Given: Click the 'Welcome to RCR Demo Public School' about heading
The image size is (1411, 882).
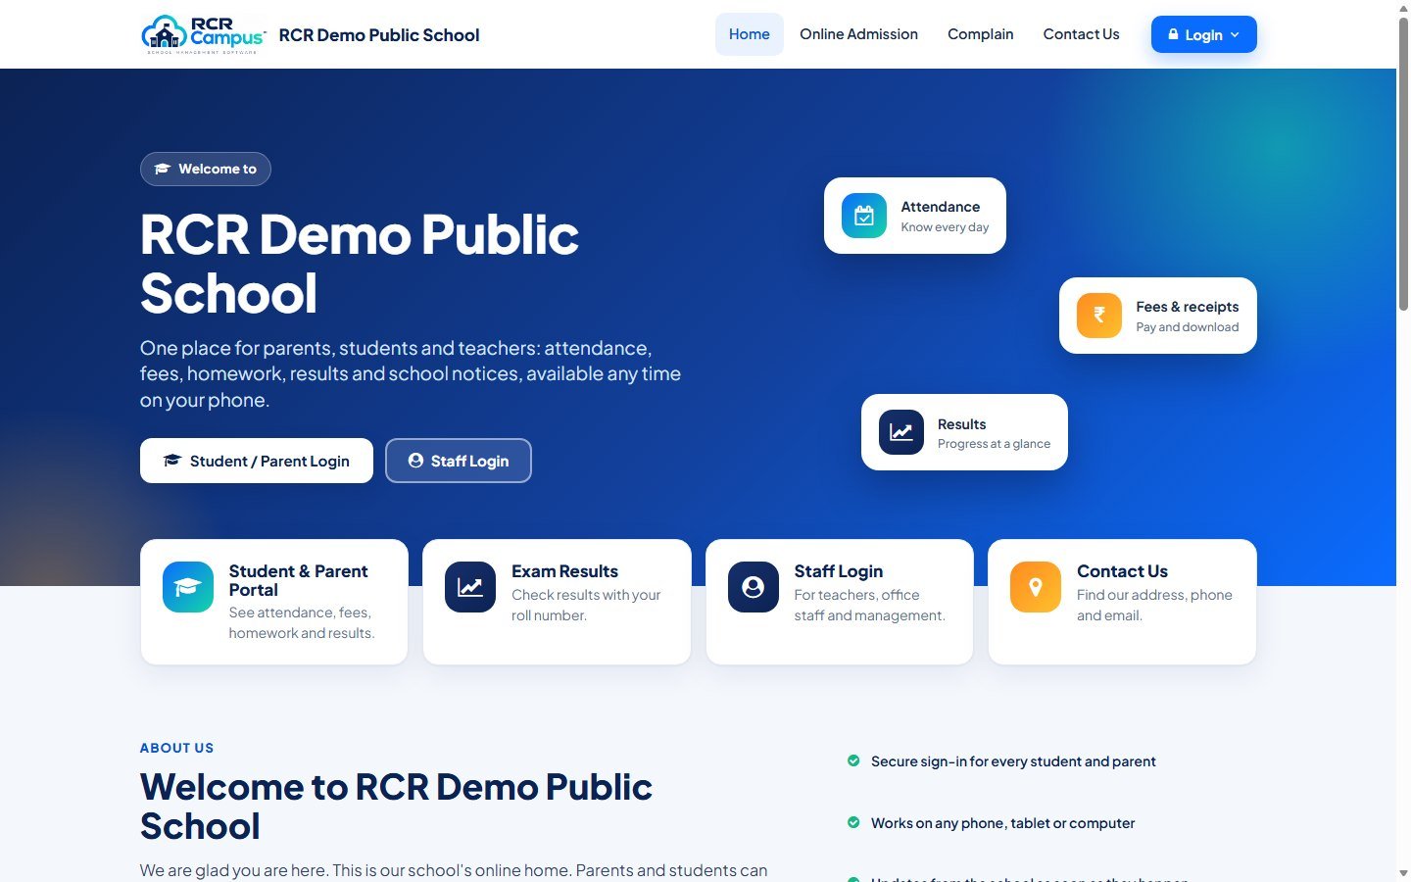Looking at the screenshot, I should (x=396, y=807).
